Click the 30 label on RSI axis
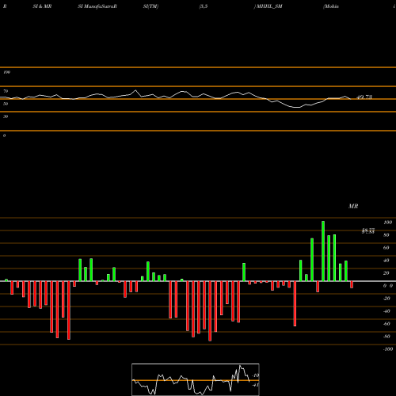 click(x=6, y=116)
